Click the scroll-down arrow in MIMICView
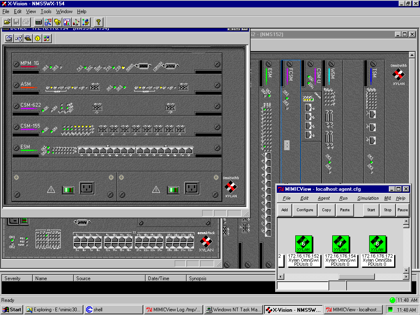Screen dimensions: 420x315 [406, 270]
